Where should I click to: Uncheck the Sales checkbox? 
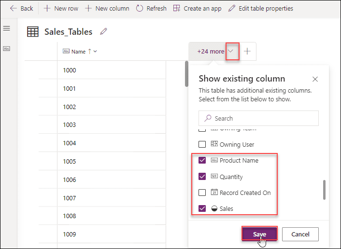click(x=202, y=208)
